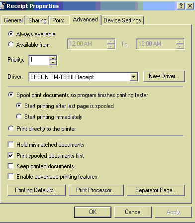Open Printing Defaults

[x=36, y=190]
